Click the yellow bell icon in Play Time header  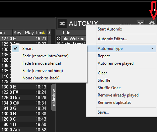click(x=44, y=33)
